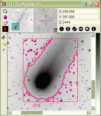Open the distance measurement tool
The height and width of the screenshot is (116, 101).
74,29
